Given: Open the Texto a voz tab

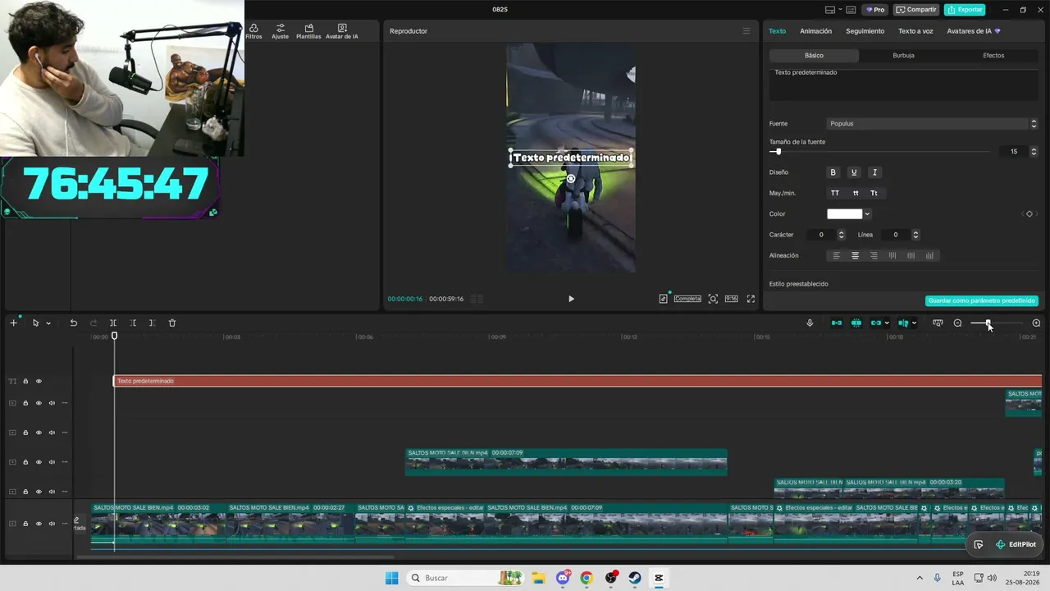Looking at the screenshot, I should pos(915,31).
